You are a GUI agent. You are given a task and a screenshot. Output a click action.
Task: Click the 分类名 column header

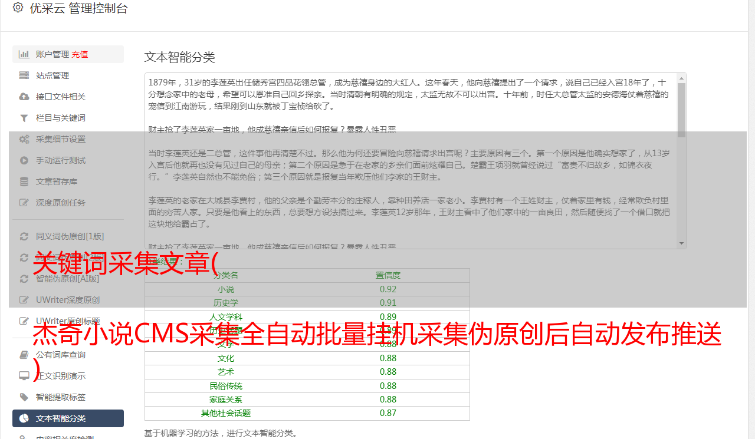point(226,275)
